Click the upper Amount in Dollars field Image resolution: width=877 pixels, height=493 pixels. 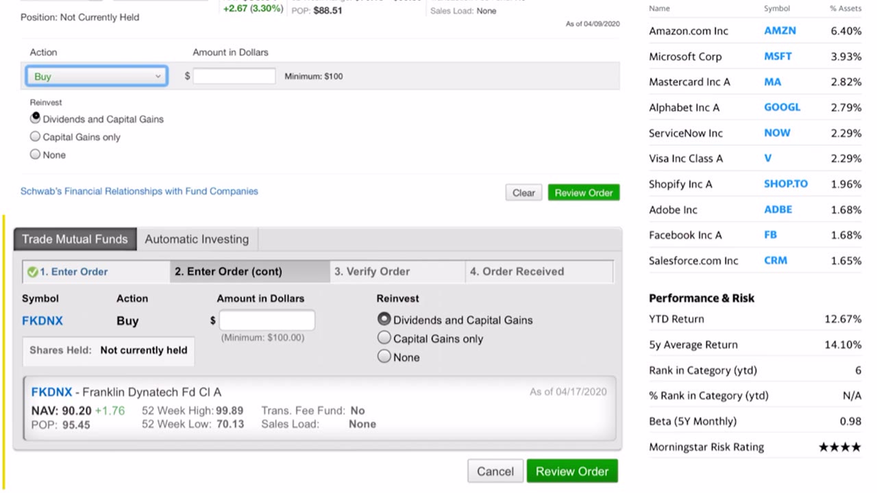[234, 76]
